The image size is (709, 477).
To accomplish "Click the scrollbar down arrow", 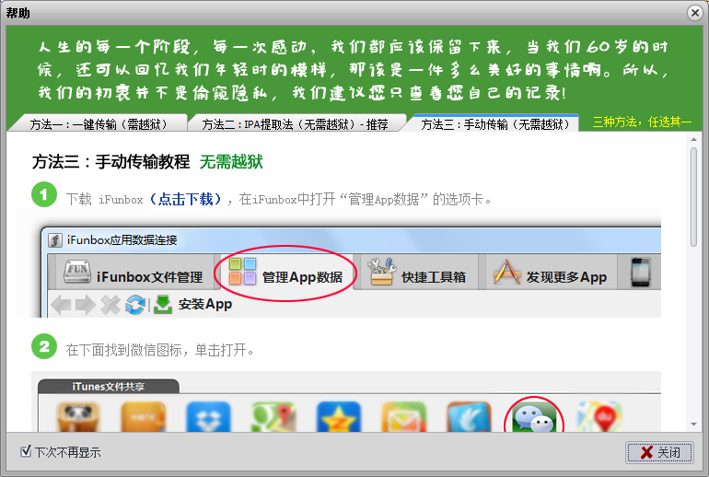I will coord(693,425).
